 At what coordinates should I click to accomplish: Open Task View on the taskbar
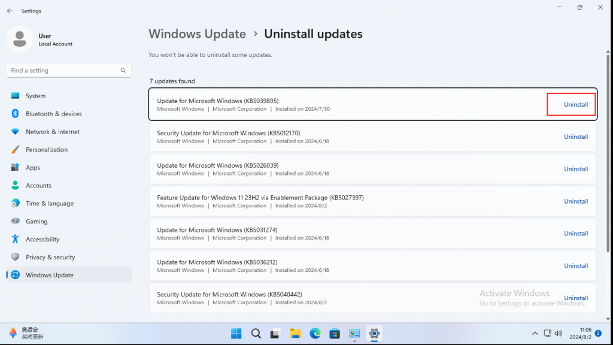(x=275, y=334)
